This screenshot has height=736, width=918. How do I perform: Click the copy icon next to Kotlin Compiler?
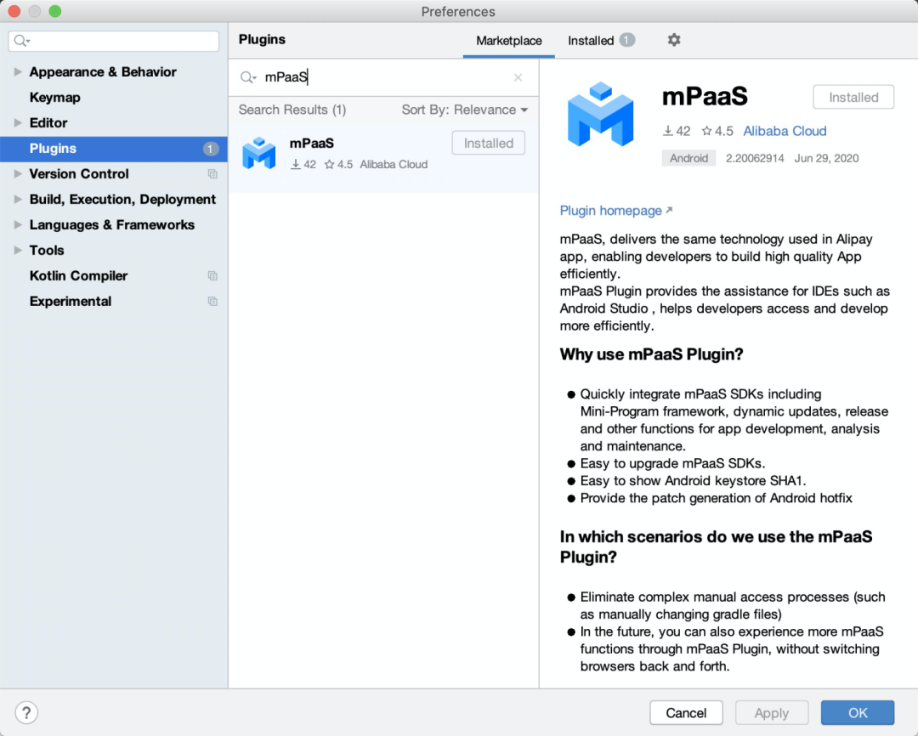click(212, 275)
